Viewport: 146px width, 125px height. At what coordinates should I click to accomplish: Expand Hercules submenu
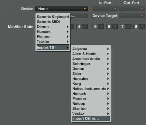pos(91,79)
